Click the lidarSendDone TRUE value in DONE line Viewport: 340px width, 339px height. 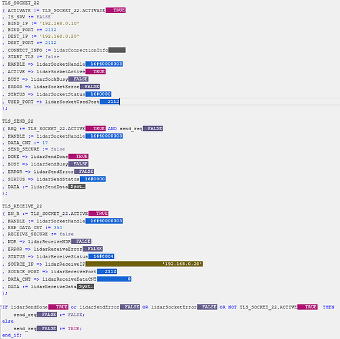click(79, 157)
